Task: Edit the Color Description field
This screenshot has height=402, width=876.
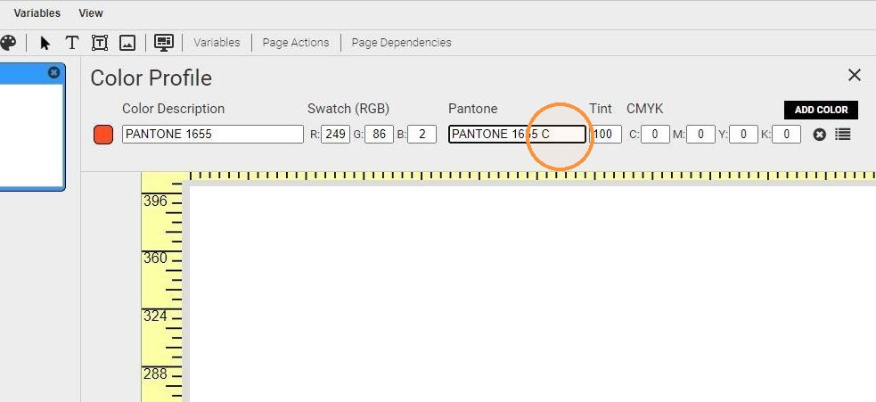Action: 213,135
